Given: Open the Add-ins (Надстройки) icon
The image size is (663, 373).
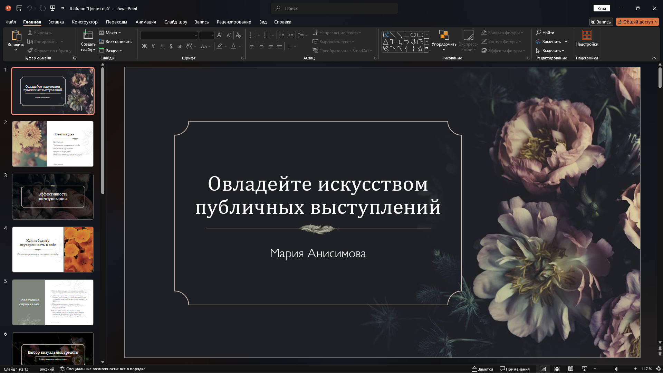Looking at the screenshot, I should 587,35.
